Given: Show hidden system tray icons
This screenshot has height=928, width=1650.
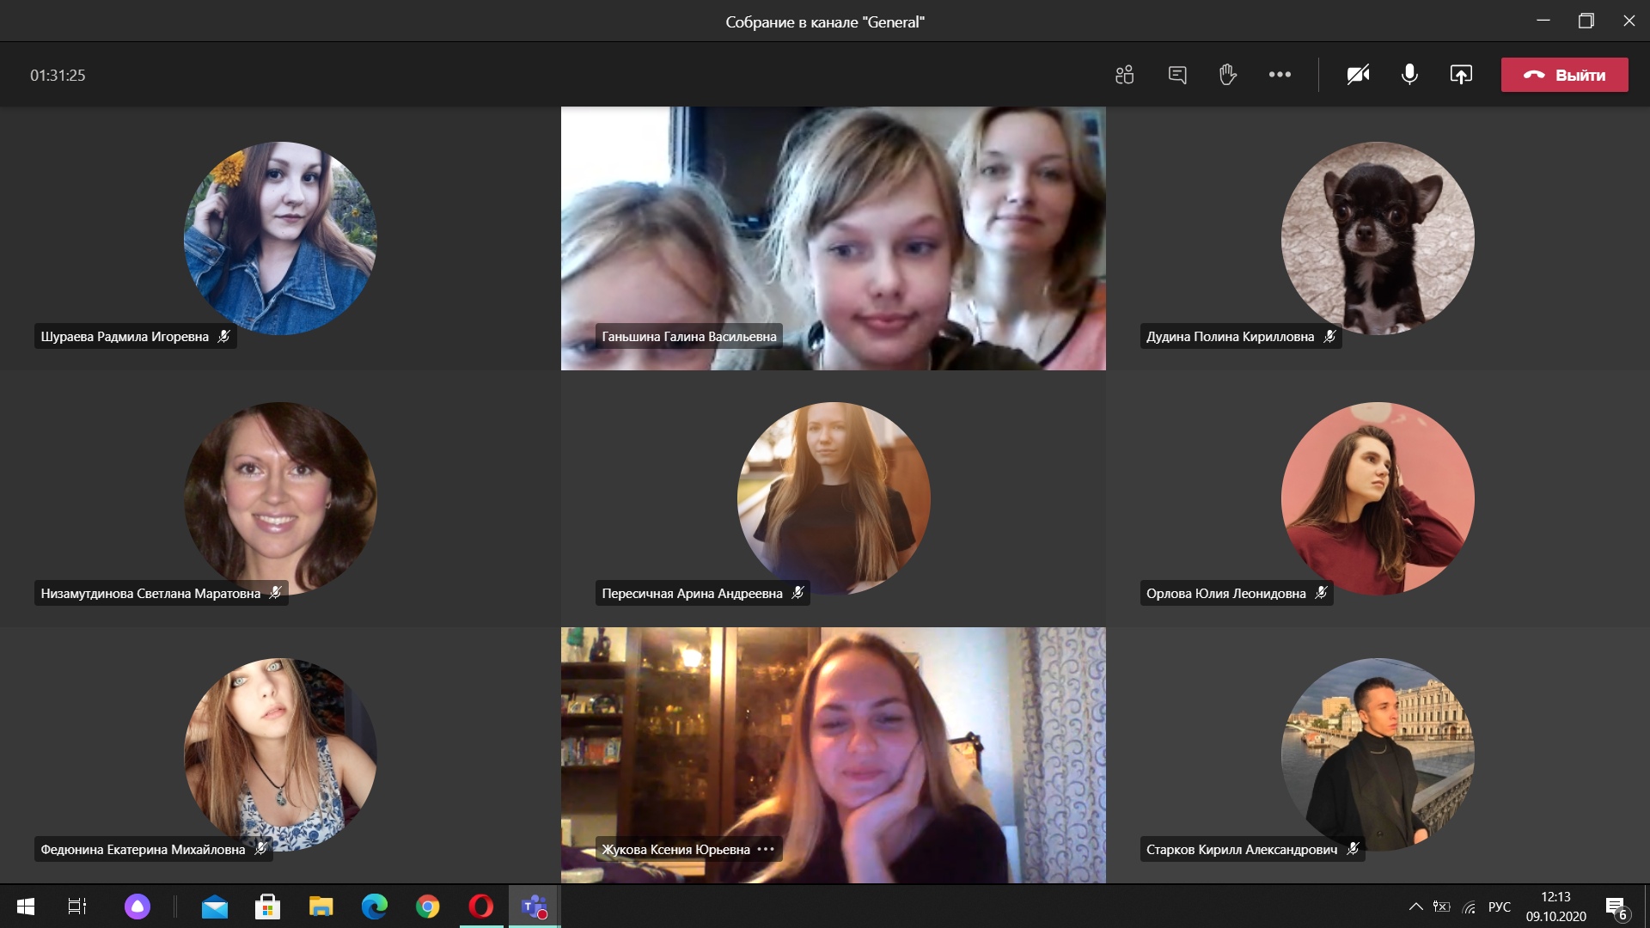Looking at the screenshot, I should pos(1415,907).
